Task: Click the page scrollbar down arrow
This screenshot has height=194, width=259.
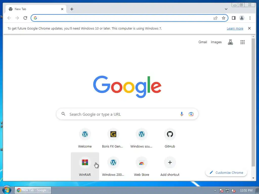Action: click(x=253, y=178)
